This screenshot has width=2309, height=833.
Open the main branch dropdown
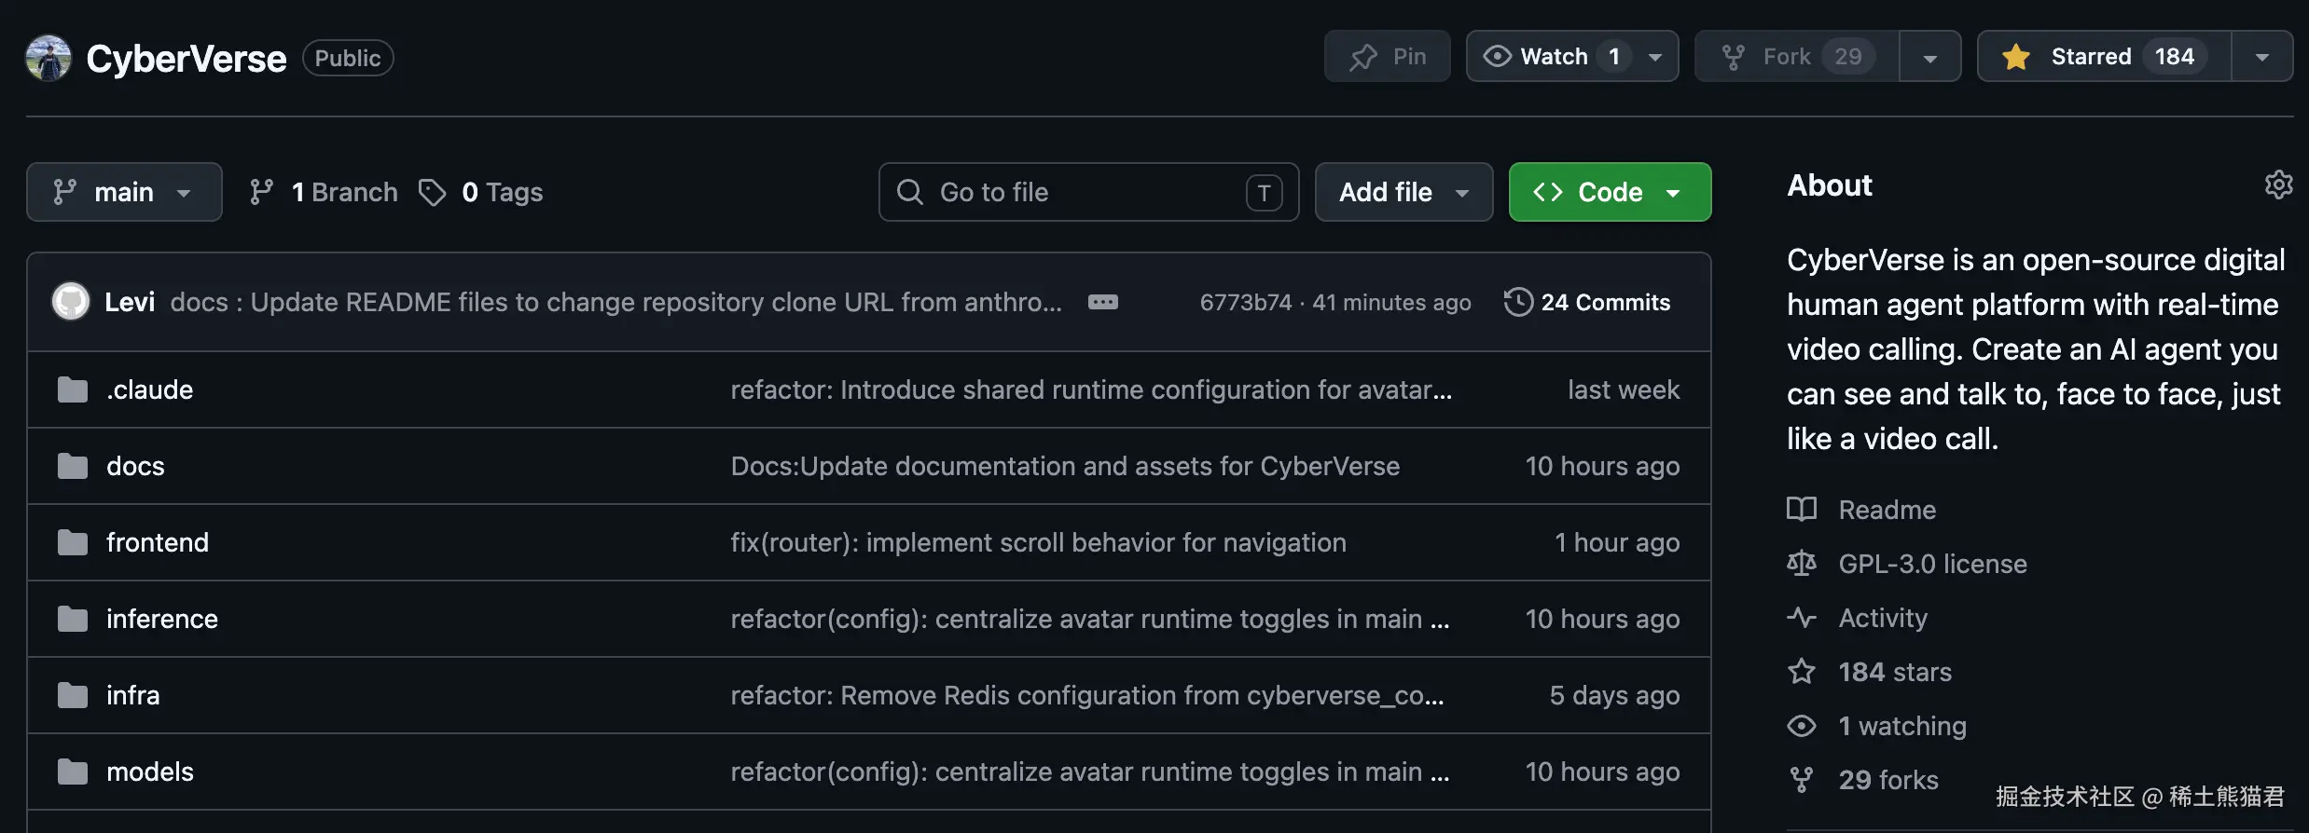(124, 192)
